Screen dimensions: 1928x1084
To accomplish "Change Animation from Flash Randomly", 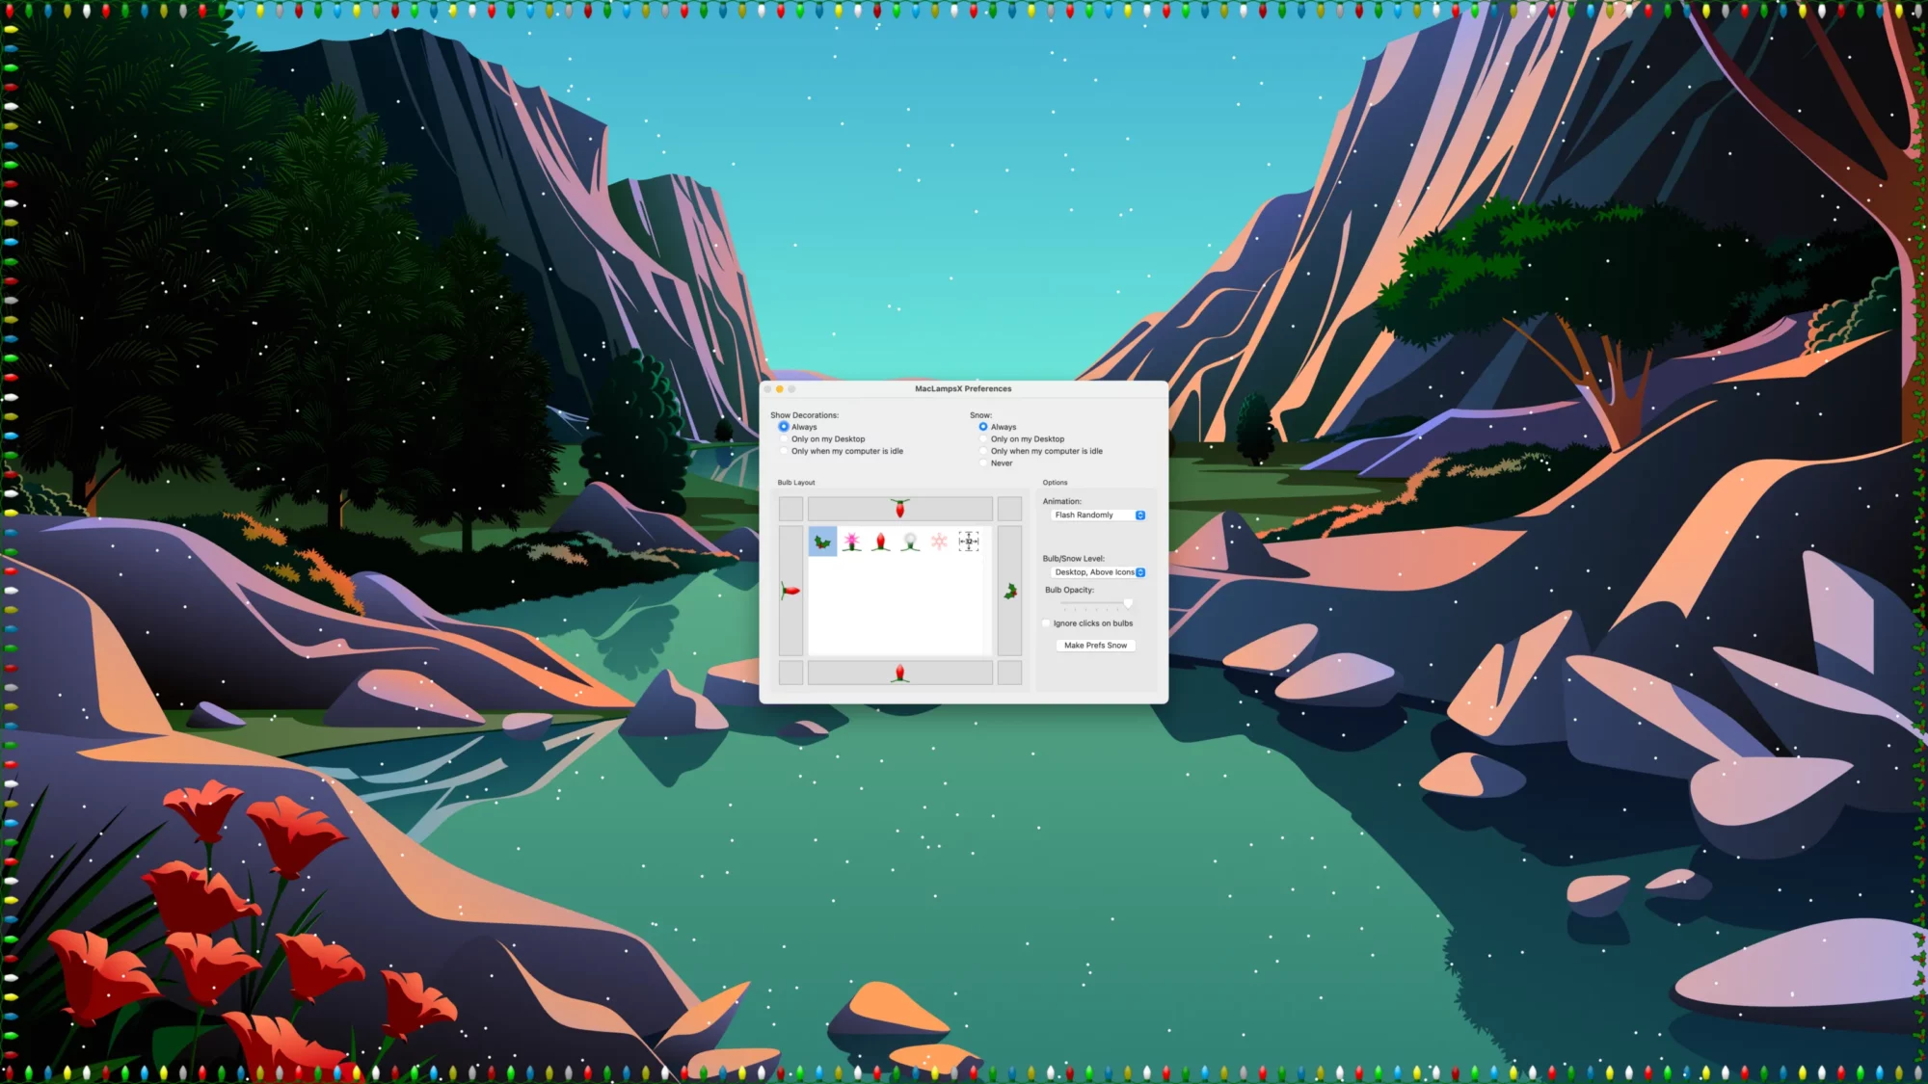I will (x=1097, y=515).
